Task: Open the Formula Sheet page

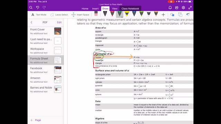Action: [46, 60]
